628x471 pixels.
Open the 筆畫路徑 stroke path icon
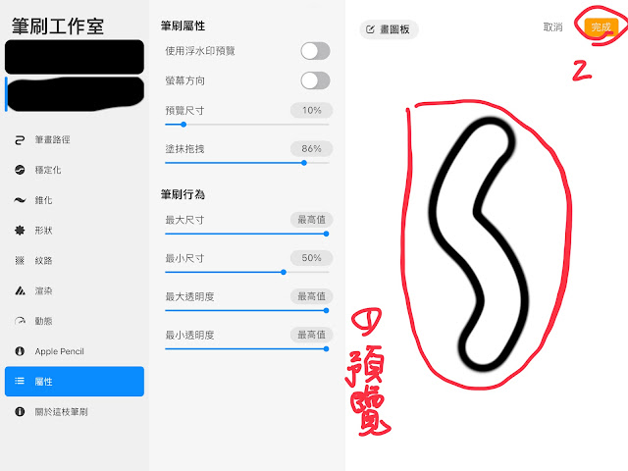[x=20, y=139]
